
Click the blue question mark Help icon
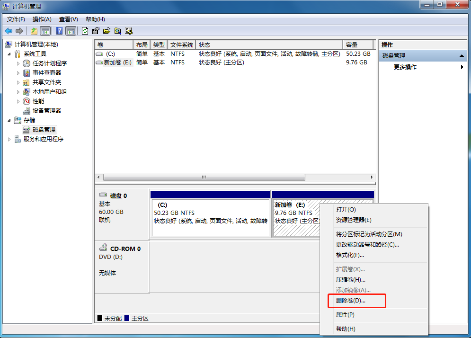60,31
